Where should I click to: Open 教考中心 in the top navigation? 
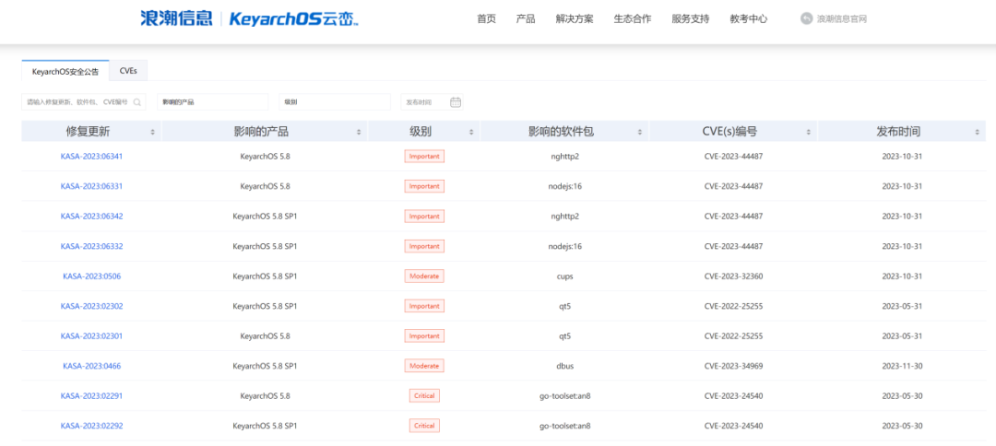748,18
